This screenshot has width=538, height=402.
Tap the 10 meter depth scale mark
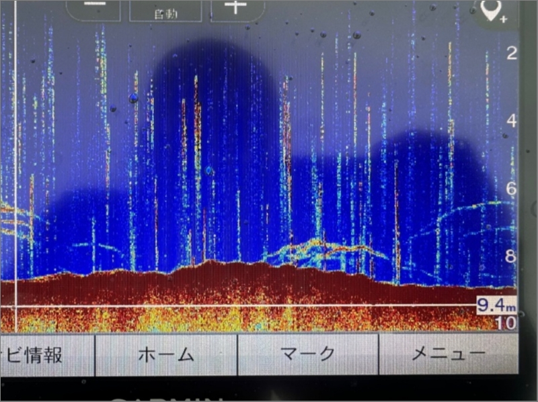(x=506, y=323)
